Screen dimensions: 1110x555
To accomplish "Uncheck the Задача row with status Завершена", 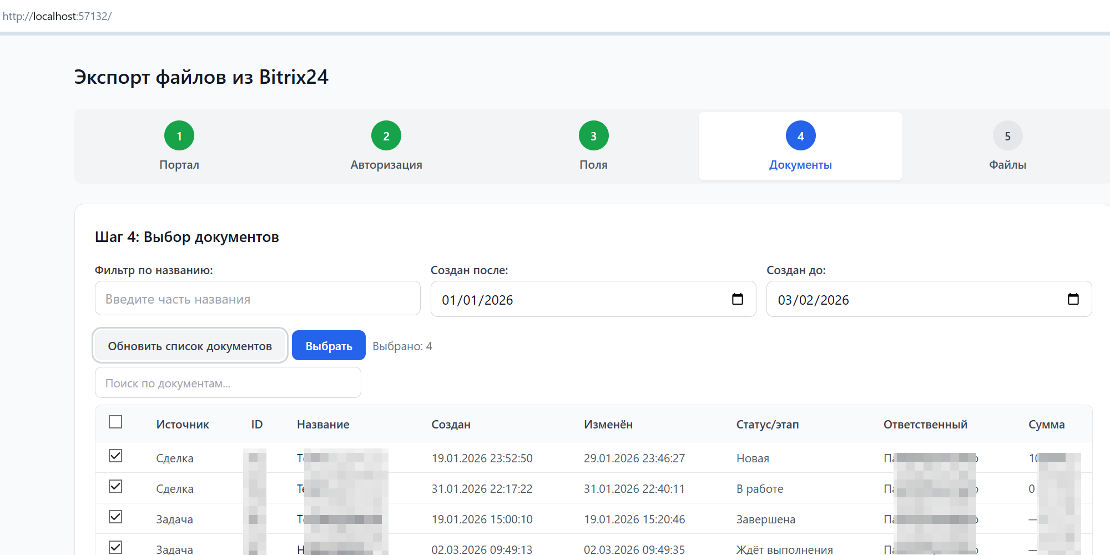I will [x=115, y=517].
